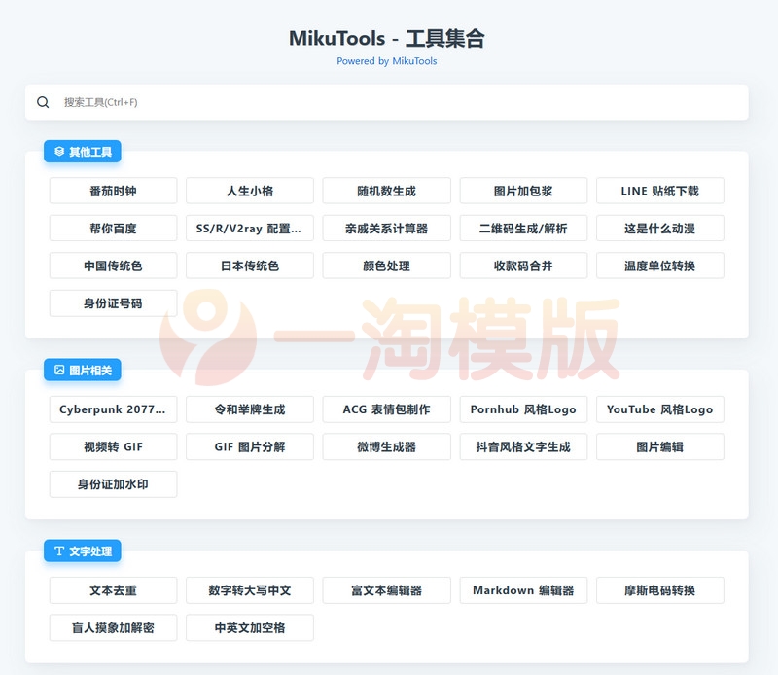The height and width of the screenshot is (675, 778).
Task: Click the 图片相关 category image icon
Action: 59,370
